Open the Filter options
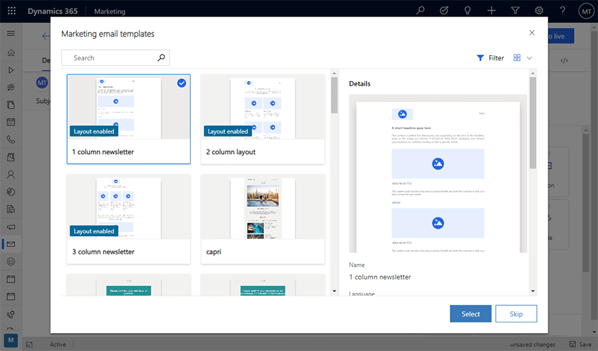 pos(490,58)
